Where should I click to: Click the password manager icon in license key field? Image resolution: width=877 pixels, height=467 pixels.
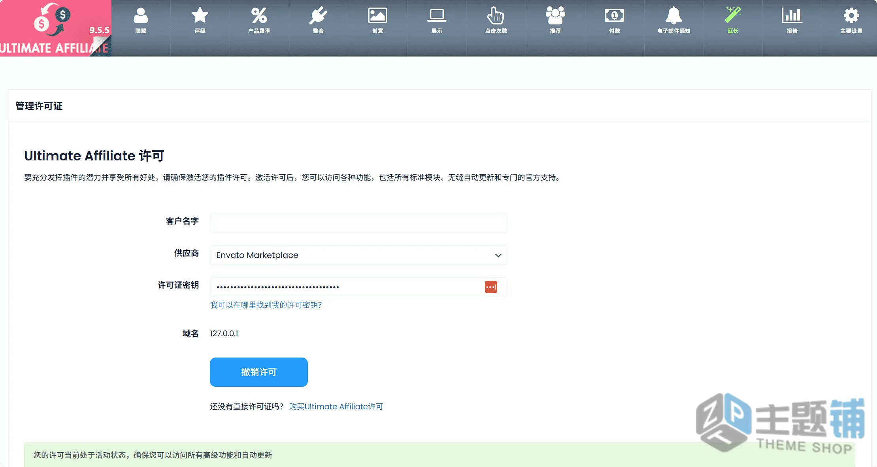point(491,287)
